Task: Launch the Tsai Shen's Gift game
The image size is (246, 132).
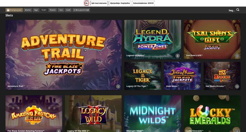Action: (x=212, y=39)
